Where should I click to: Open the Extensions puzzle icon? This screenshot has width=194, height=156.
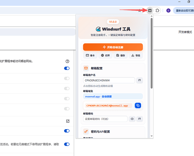[x=157, y=10]
